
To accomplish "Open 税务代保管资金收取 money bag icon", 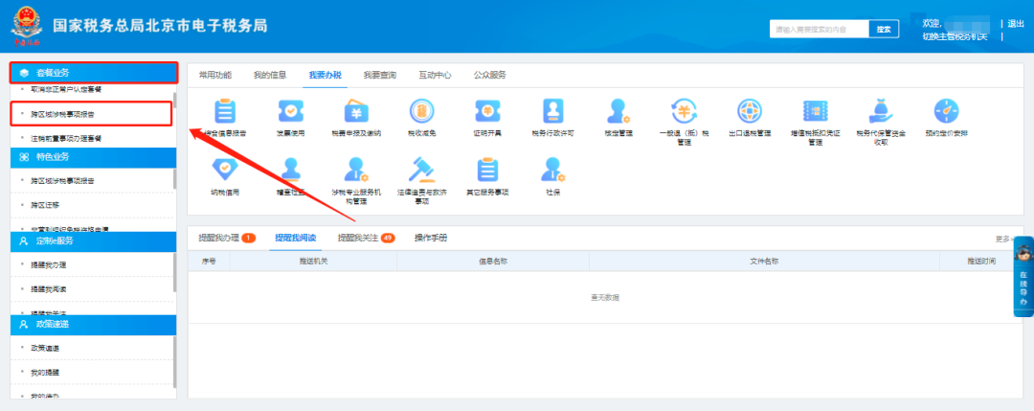I will click(x=881, y=111).
